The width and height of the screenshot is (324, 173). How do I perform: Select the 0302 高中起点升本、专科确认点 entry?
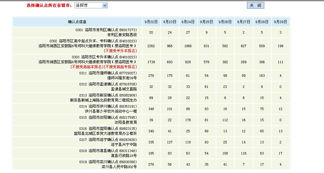pos(93,41)
